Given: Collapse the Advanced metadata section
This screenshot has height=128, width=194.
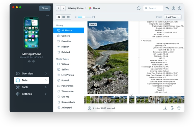Looking at the screenshot, I should coord(141,41).
